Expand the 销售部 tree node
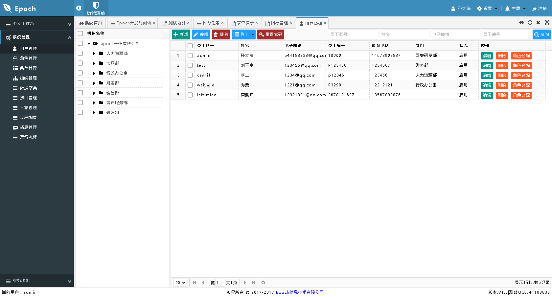Viewport: 552px width, 297px height. tap(94, 93)
